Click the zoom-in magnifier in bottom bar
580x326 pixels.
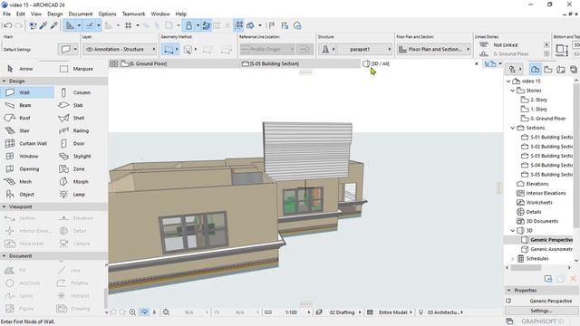click(x=132, y=312)
